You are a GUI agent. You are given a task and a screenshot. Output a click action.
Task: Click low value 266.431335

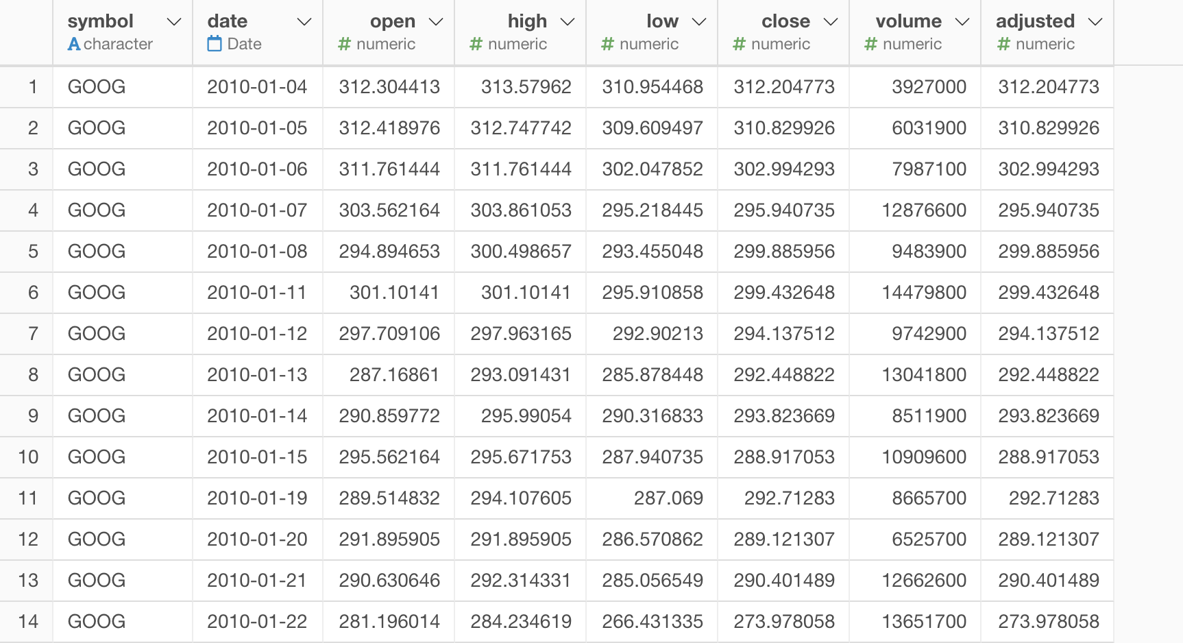653,622
